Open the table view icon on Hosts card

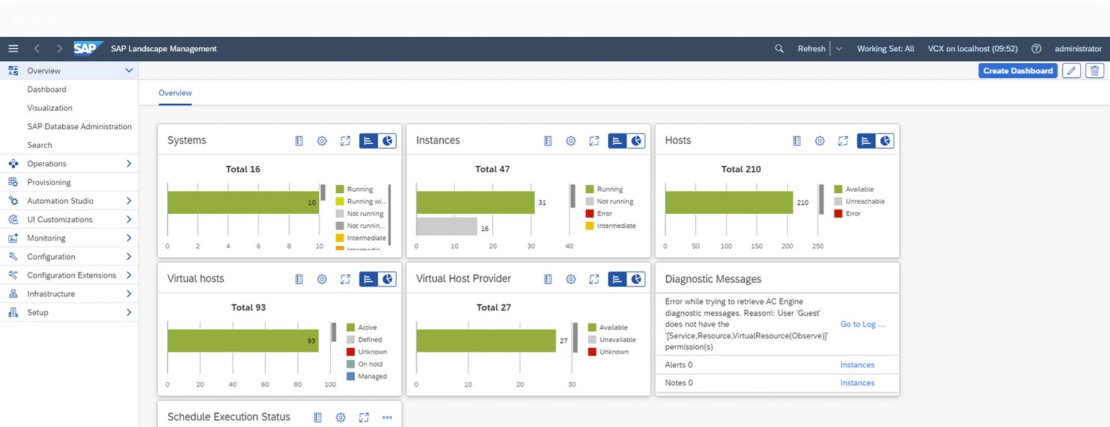(x=797, y=141)
